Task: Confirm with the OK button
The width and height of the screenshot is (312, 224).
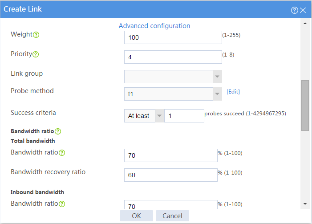Action: [x=136, y=216]
